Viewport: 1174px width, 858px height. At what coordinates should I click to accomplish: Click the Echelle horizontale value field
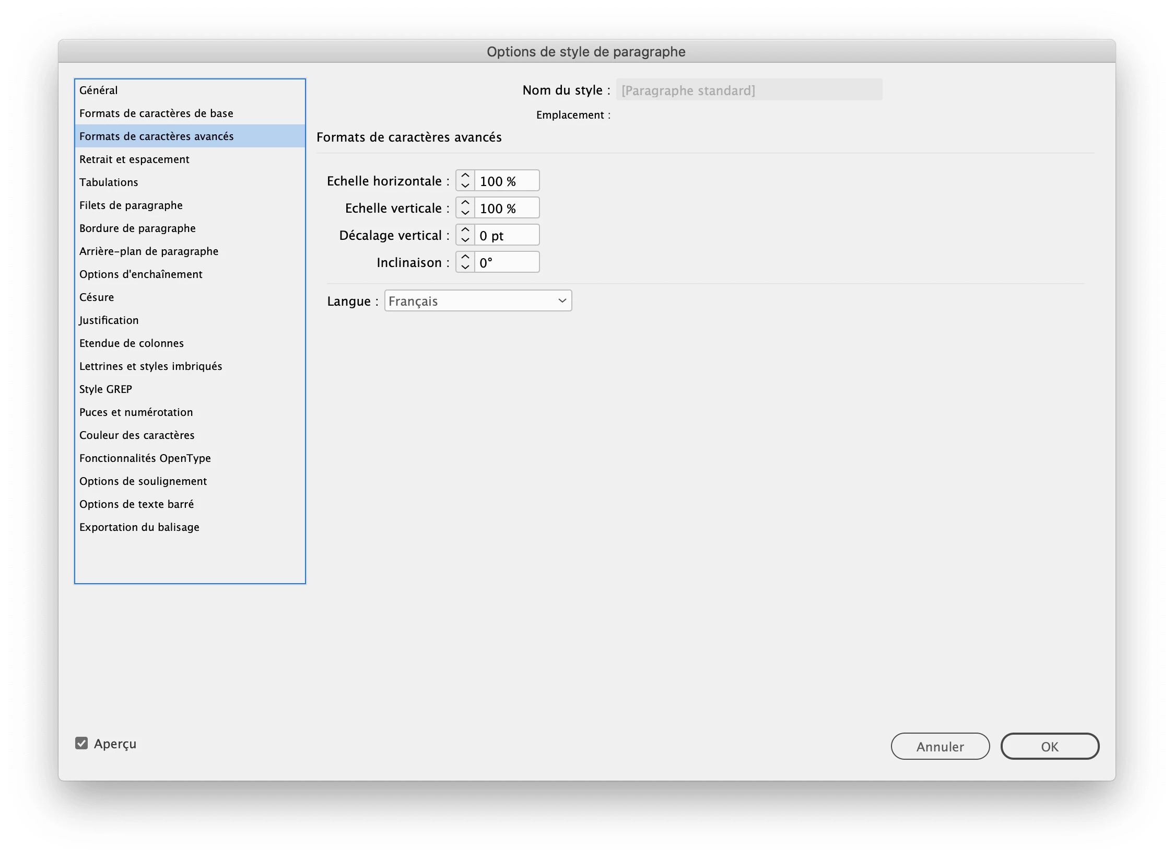point(507,181)
